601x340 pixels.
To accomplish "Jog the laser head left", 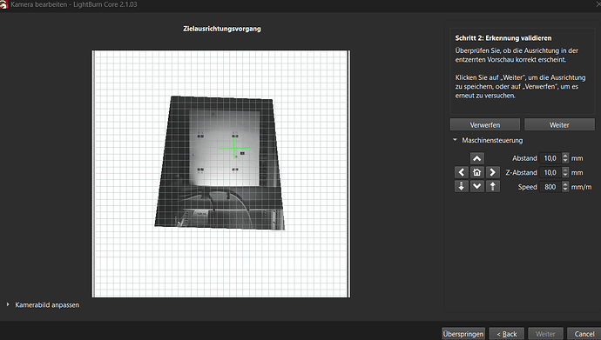I will coord(462,172).
